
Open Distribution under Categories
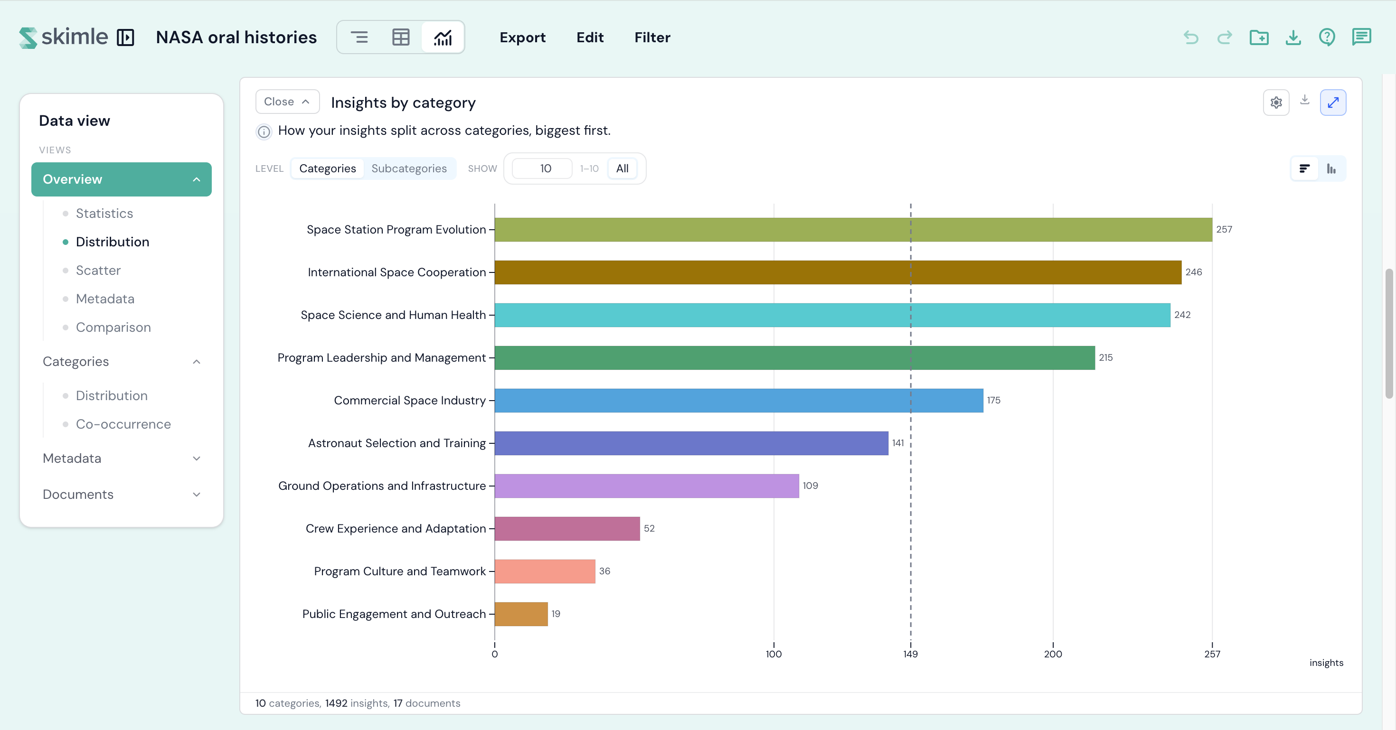pos(112,396)
